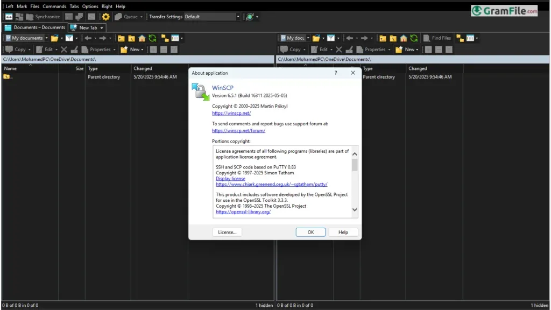Screen dimensions: 551x310
Task: Click the home directory icon in right panel
Action: (x=404, y=38)
